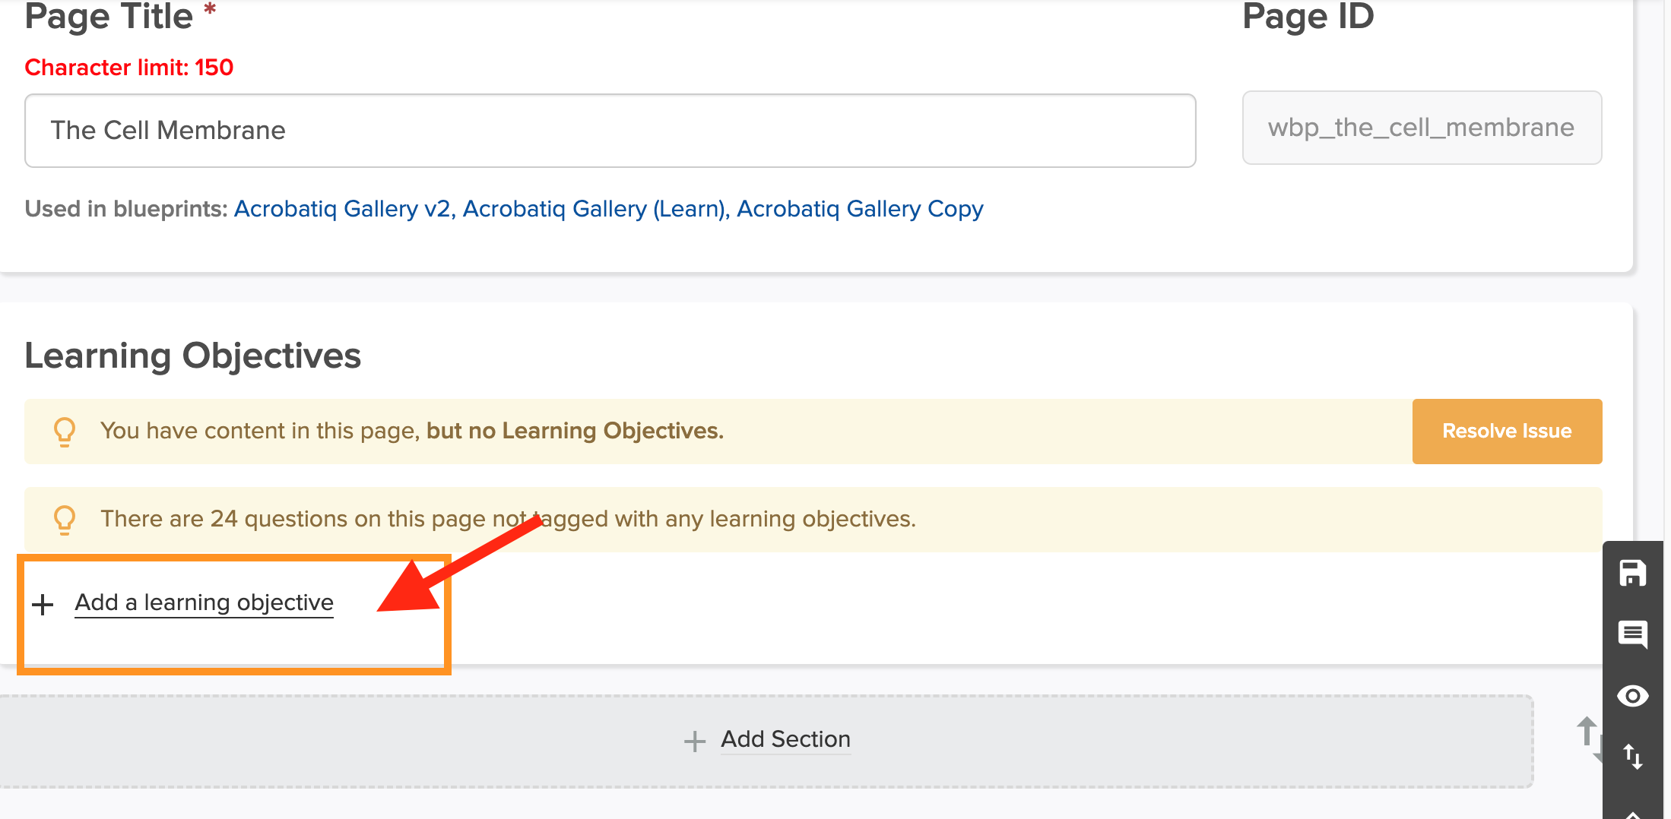Click the save floppy disk icon
The image size is (1671, 819).
(1632, 573)
